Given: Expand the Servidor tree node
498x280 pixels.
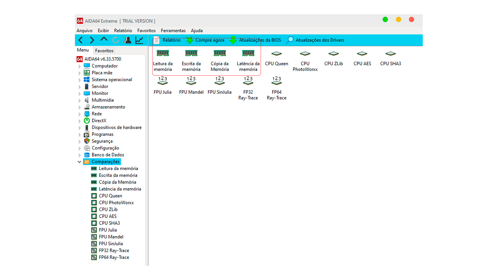Looking at the screenshot, I should click(79, 87).
